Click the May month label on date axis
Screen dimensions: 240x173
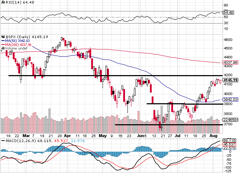(103, 136)
